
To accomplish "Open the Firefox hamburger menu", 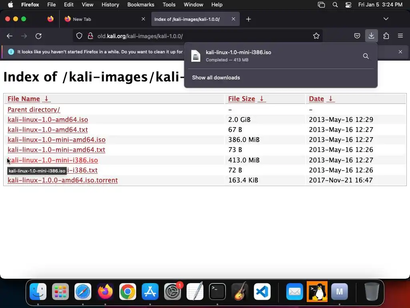I will pos(400,36).
